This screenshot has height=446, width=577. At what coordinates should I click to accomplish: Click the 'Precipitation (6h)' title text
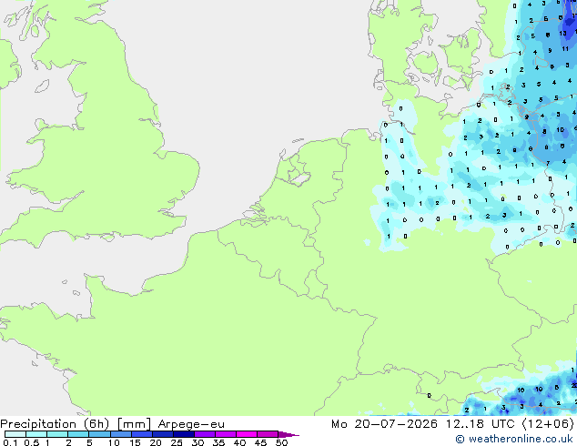pyautogui.click(x=55, y=424)
